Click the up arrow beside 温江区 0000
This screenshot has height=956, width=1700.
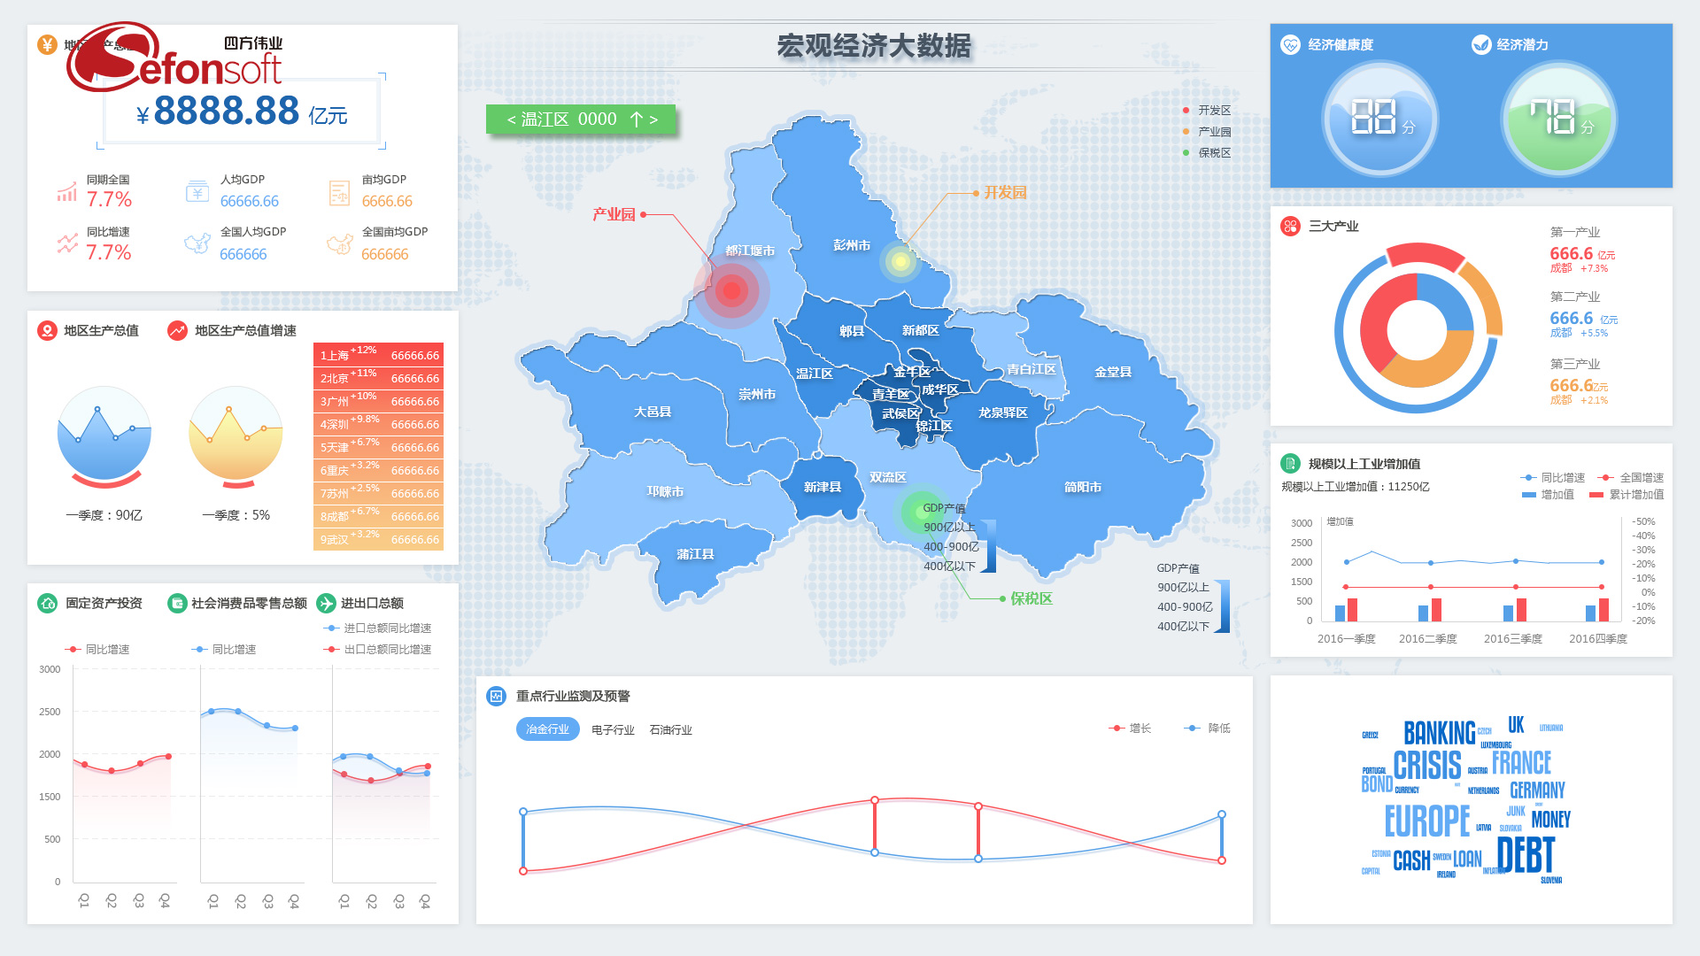pyautogui.click(x=636, y=120)
